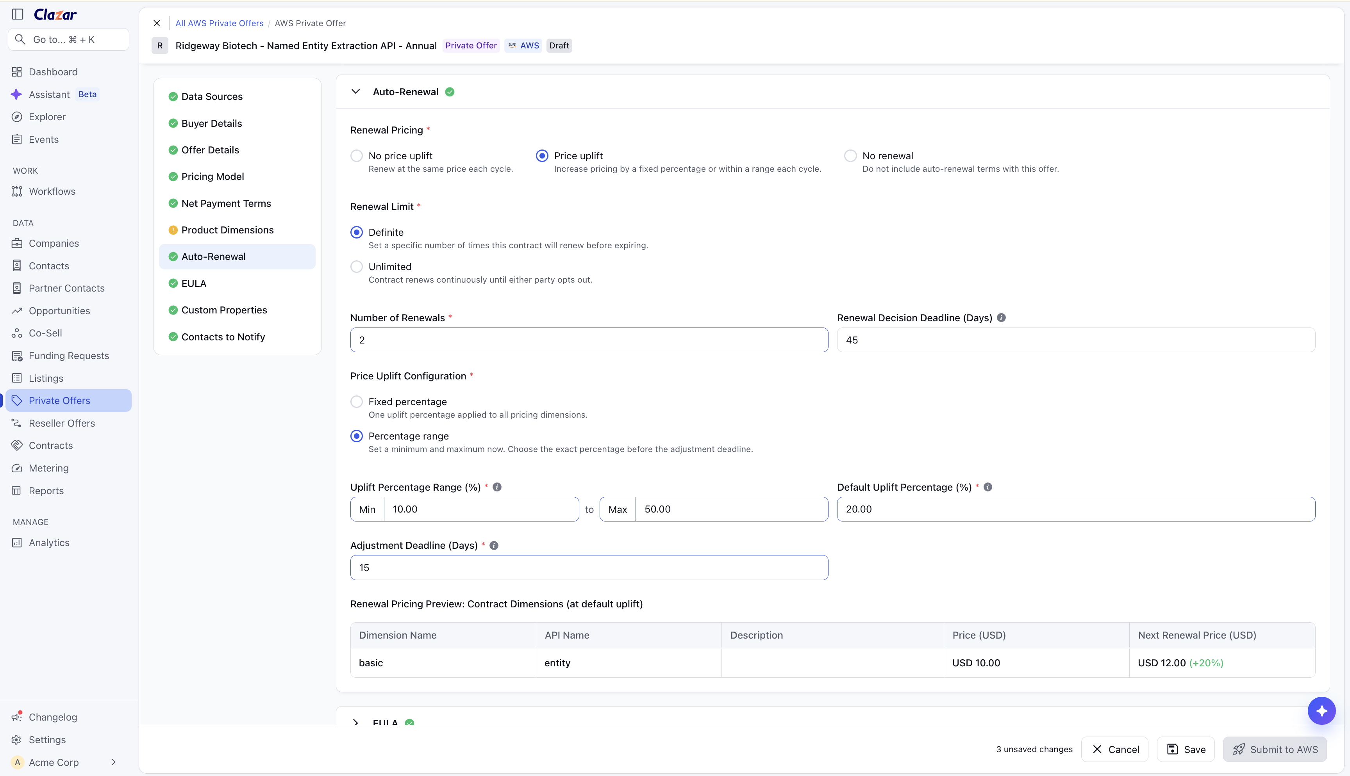Click the Funding Requests icon
1350x776 pixels.
click(17, 356)
